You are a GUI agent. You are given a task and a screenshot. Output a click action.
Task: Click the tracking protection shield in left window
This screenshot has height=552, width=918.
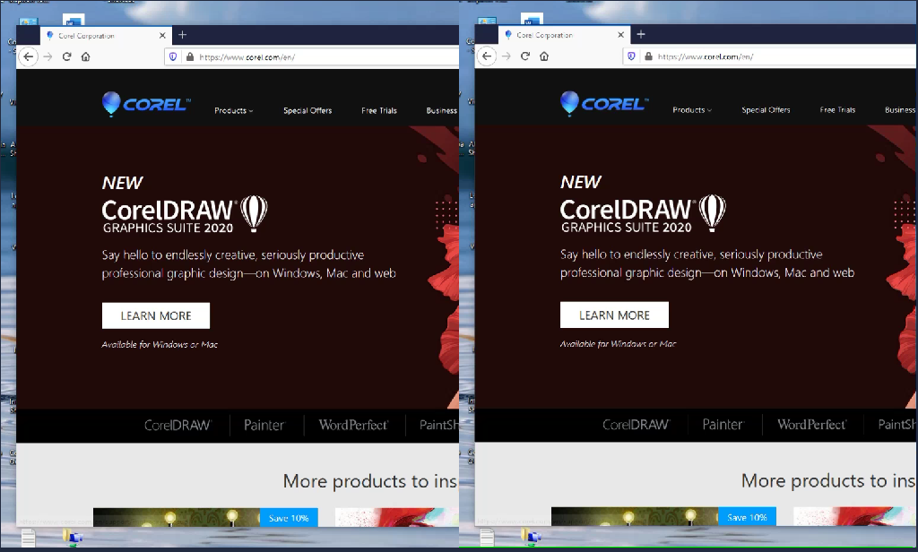coord(173,56)
